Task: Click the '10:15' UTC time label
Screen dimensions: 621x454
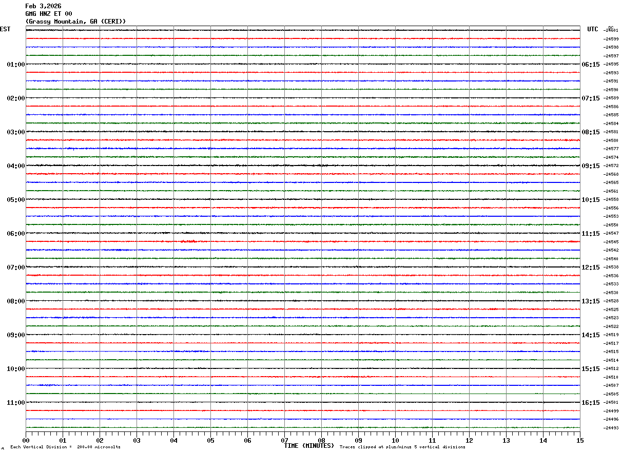Action: (x=591, y=200)
